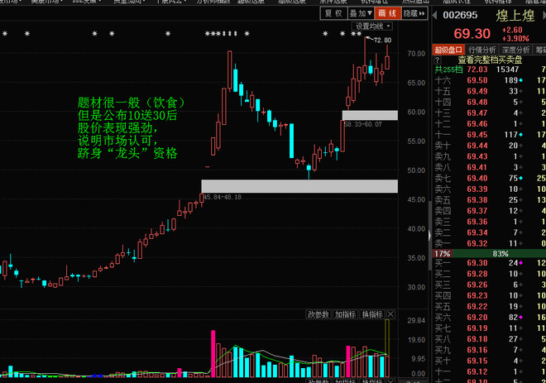The height and width of the screenshot is (383, 546).
Task: Toggle the 画线 drawing mode
Action: (387, 13)
